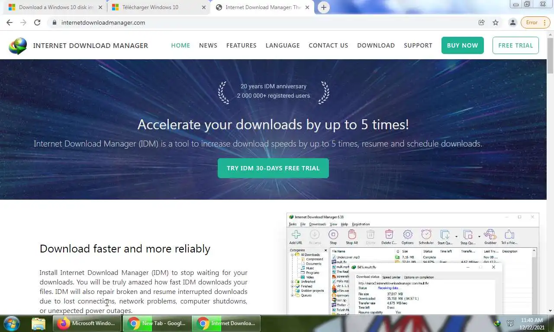Open the Windows Start orb
Screen dimensions: 554x332
(x=12, y=323)
